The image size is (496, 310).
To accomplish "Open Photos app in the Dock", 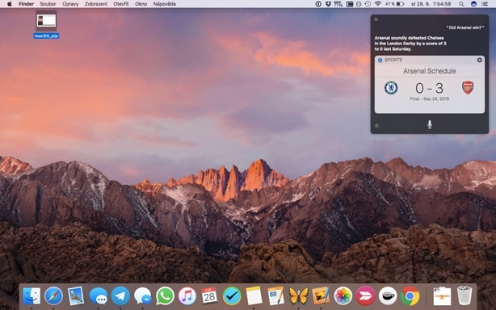I will pos(343,296).
